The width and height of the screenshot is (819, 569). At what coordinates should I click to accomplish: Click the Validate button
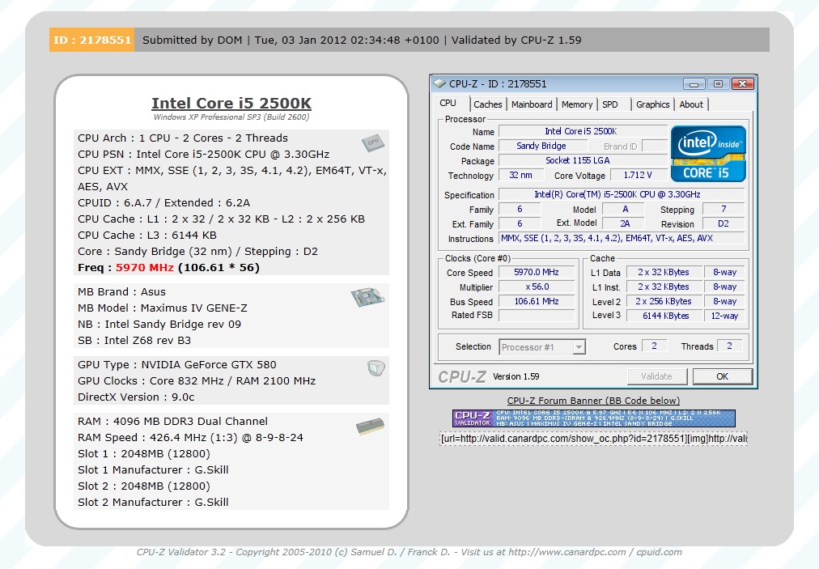tap(656, 376)
